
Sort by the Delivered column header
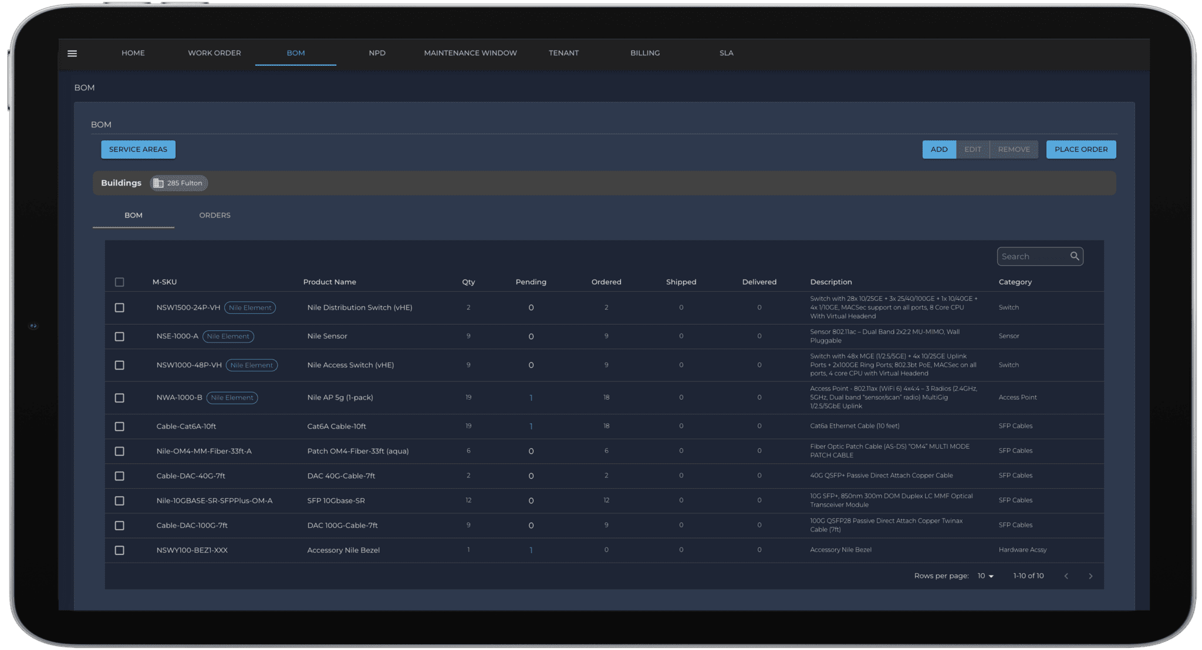[759, 282]
